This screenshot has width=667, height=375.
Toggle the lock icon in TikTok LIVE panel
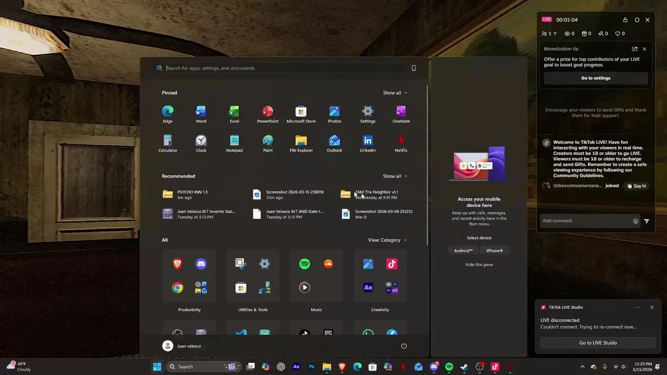click(x=625, y=20)
